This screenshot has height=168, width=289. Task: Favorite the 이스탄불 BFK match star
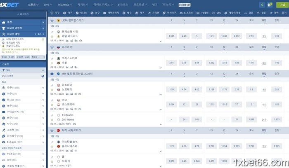click(52, 147)
